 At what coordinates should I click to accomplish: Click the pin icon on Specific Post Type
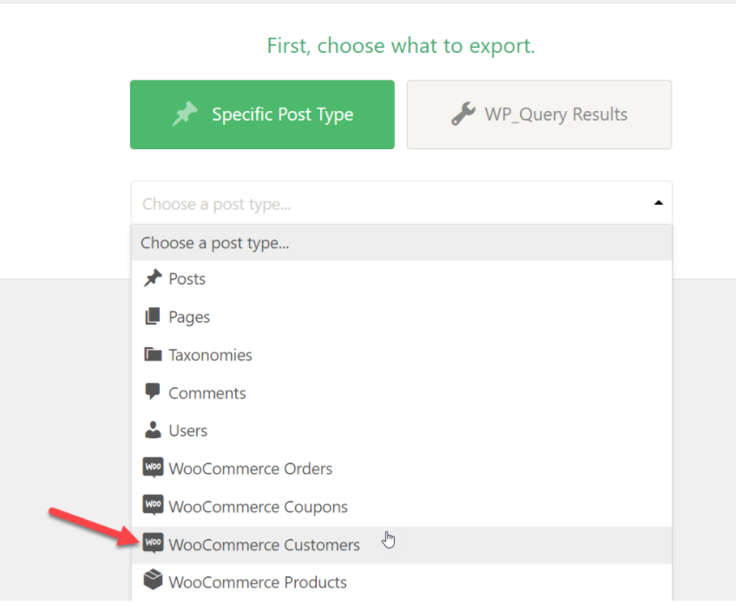[185, 115]
